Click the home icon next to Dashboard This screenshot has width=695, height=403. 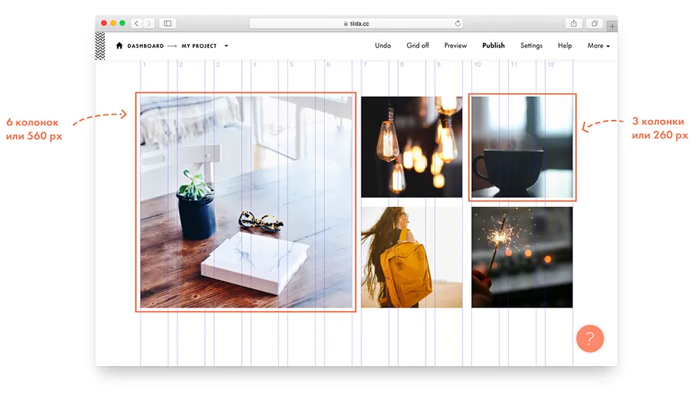click(x=119, y=46)
